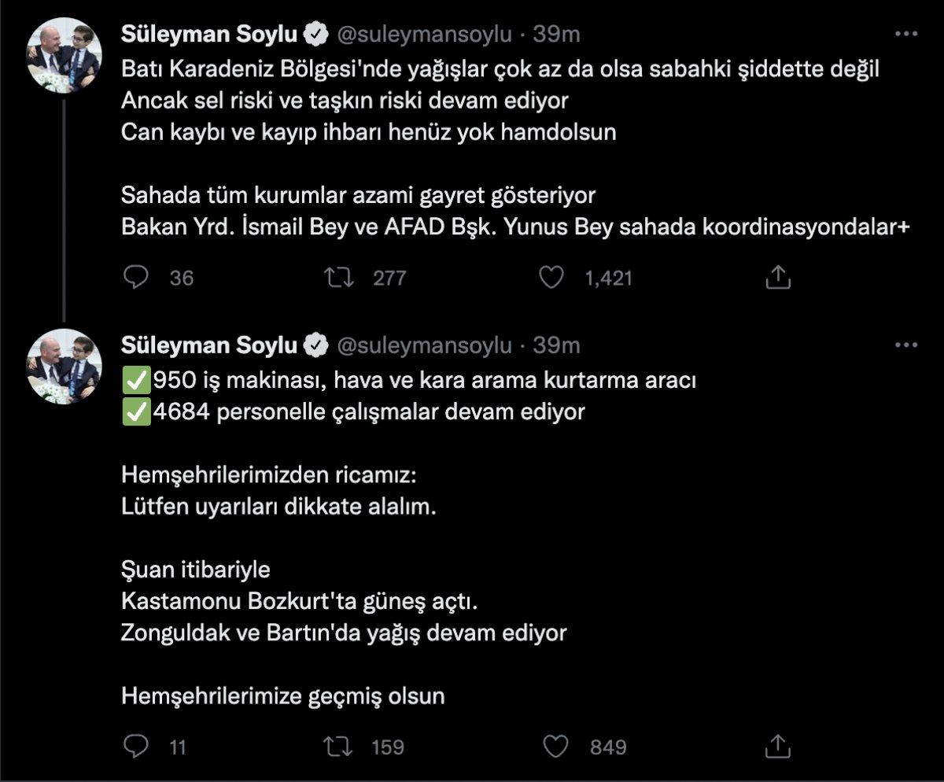Retweet the first tweet
Screen dimensions: 944x782
pyautogui.click(x=340, y=277)
